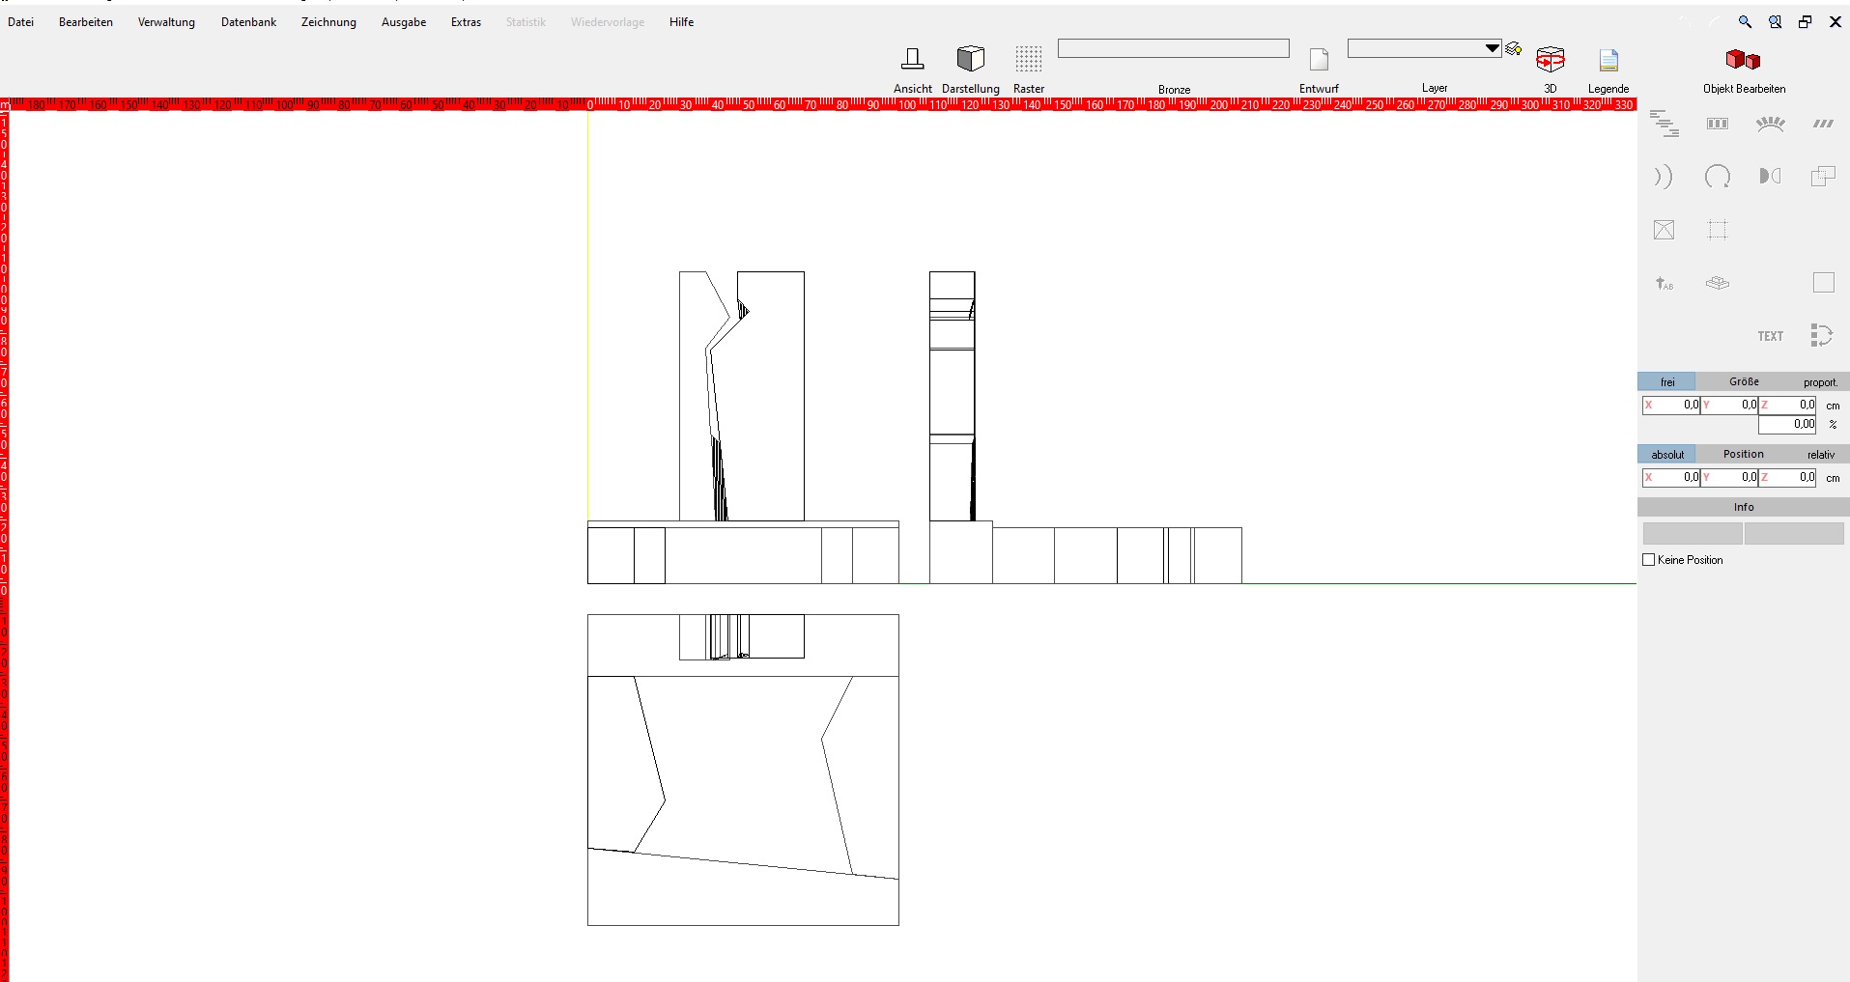Toggle the Raster grid icon

point(1028,59)
